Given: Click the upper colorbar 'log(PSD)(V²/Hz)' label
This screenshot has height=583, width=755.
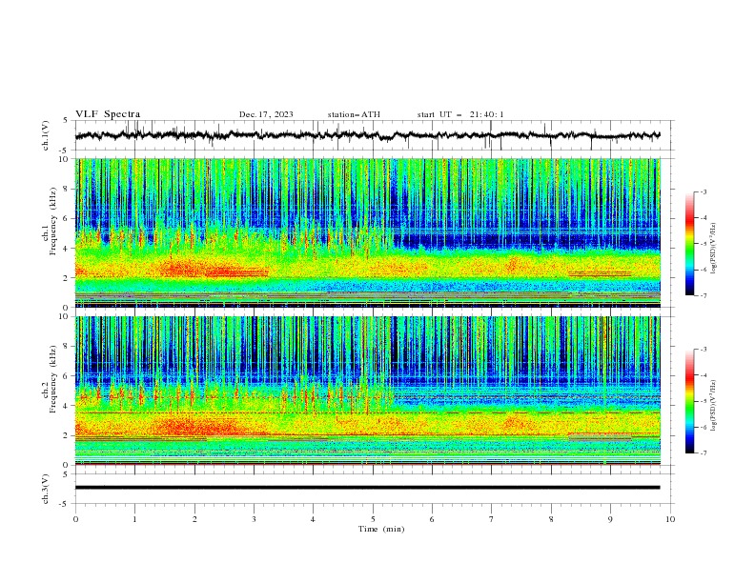Looking at the screenshot, I should click(714, 249).
